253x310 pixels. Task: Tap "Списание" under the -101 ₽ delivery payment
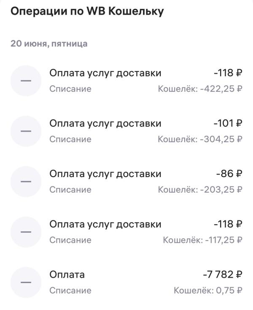(x=70, y=139)
